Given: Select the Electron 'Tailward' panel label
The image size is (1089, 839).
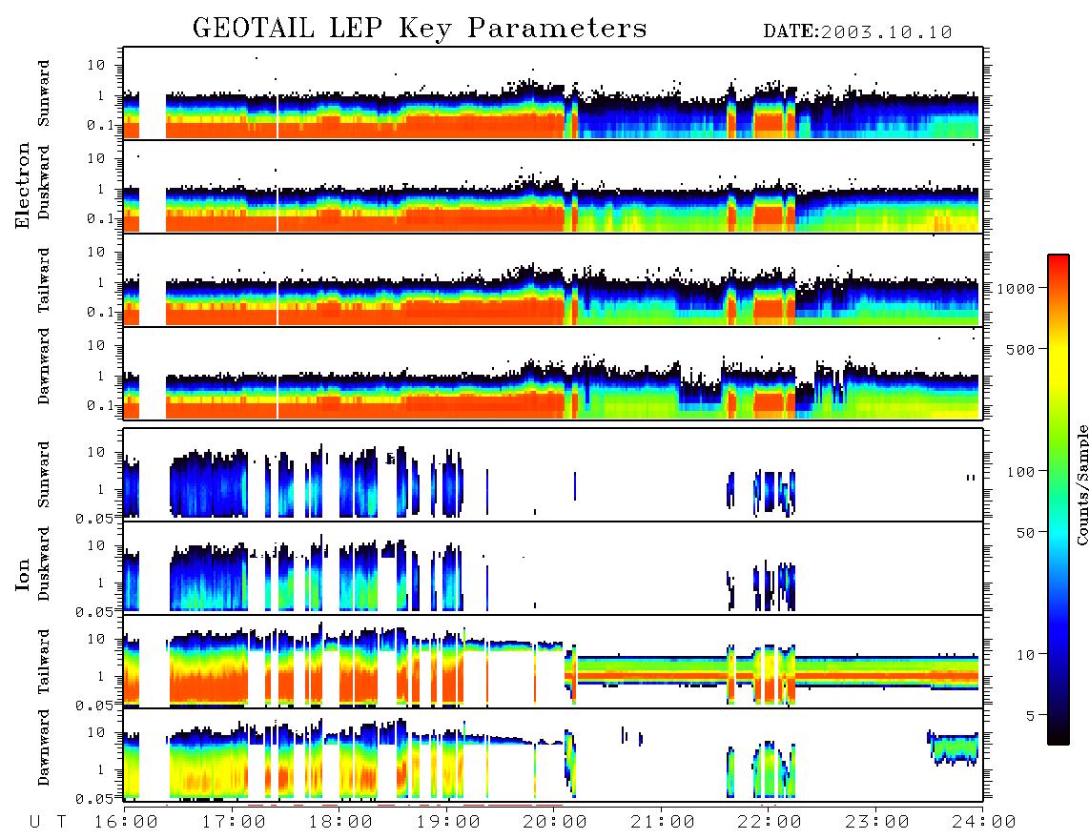Looking at the screenshot, I should [44, 280].
